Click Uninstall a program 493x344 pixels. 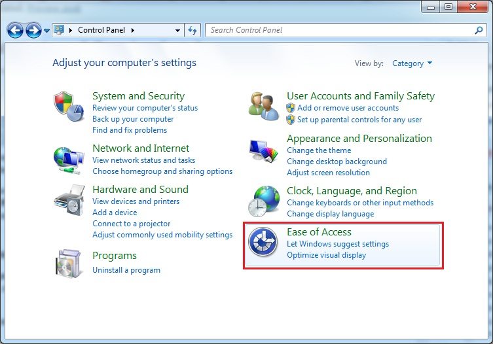coord(126,270)
